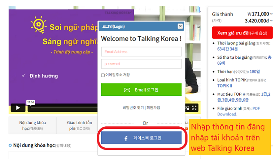Check the 이메일주소 저장 checkbox
The width and height of the screenshot is (273, 159).
point(103,75)
